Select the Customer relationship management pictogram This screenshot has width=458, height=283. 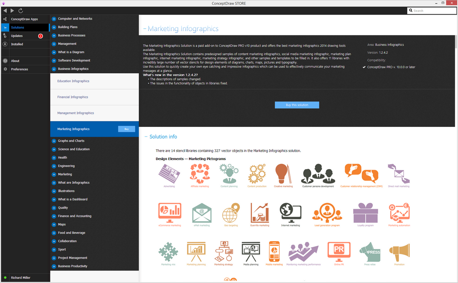point(361,174)
